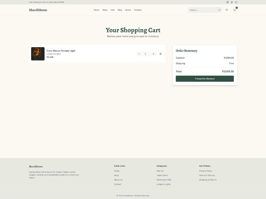This screenshot has width=266, height=199.
Task: Click the minus icon to decrease quantity
Action: click(x=139, y=53)
